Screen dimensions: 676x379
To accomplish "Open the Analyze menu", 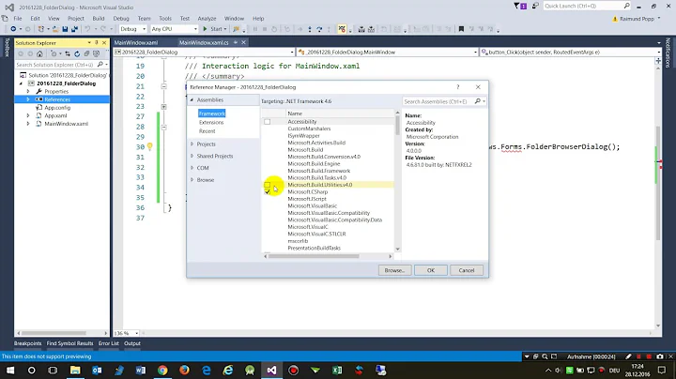I will [207, 19].
